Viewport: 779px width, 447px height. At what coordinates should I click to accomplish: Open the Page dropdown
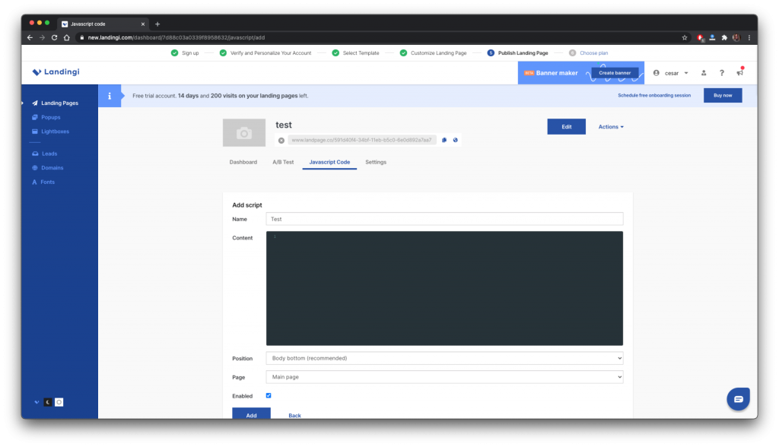pos(444,377)
